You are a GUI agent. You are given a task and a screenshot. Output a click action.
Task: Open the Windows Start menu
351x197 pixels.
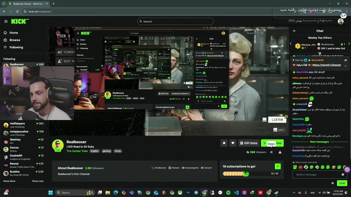coord(50,193)
